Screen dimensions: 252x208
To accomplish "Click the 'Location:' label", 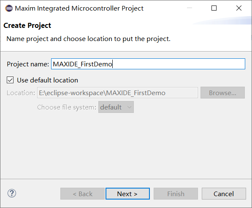I will 21,93.
